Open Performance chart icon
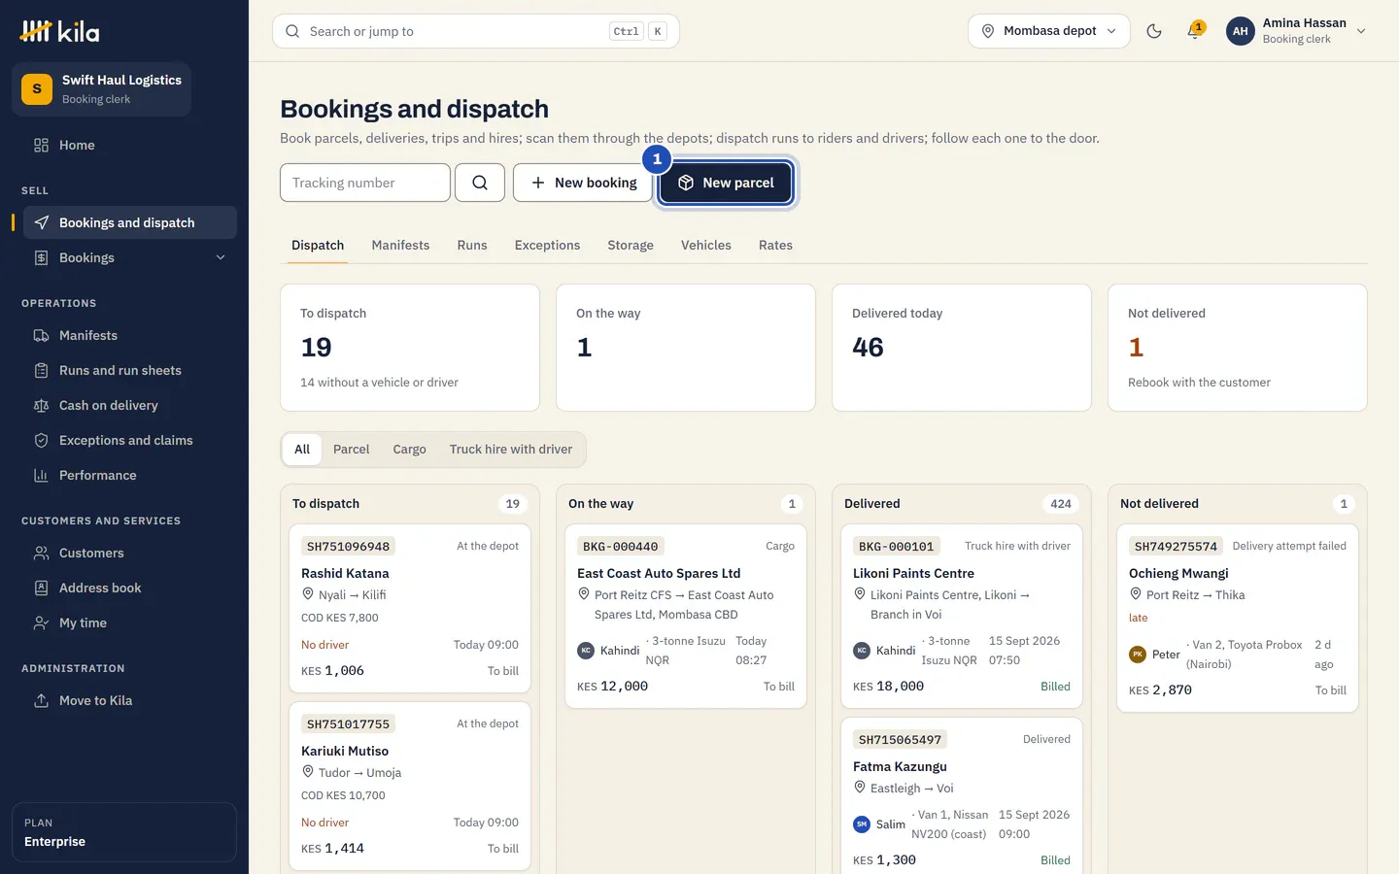1399x874 pixels. (x=41, y=476)
